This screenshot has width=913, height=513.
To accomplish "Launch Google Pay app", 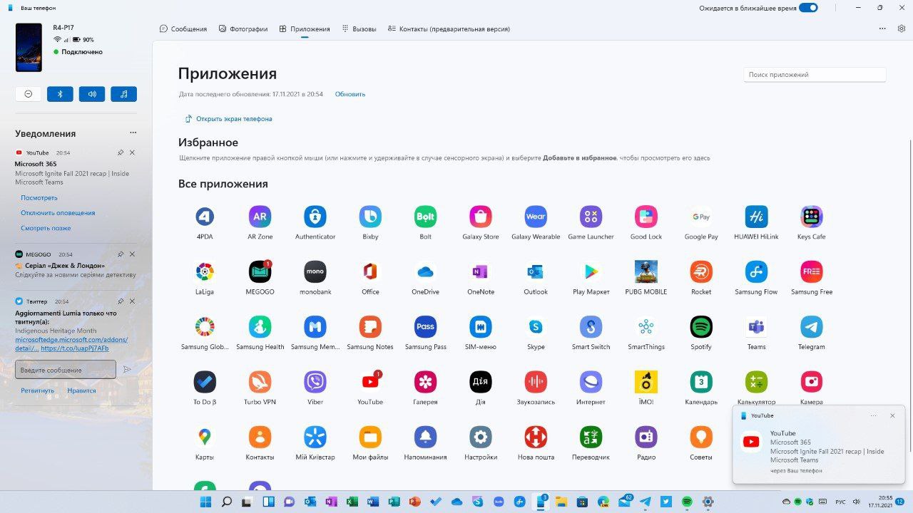I will tap(701, 217).
